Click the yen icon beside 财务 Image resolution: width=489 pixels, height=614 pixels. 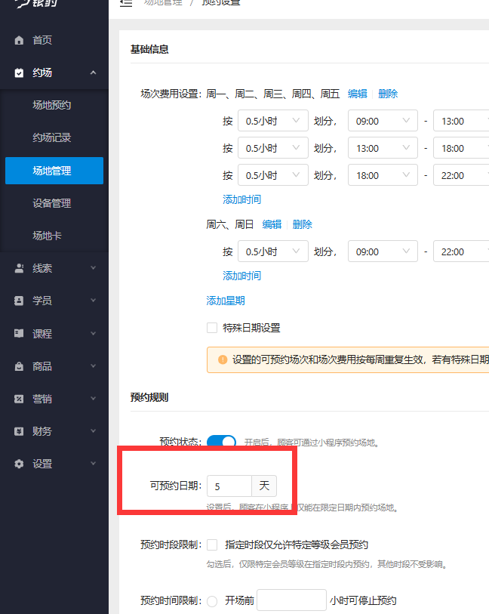coord(19,431)
